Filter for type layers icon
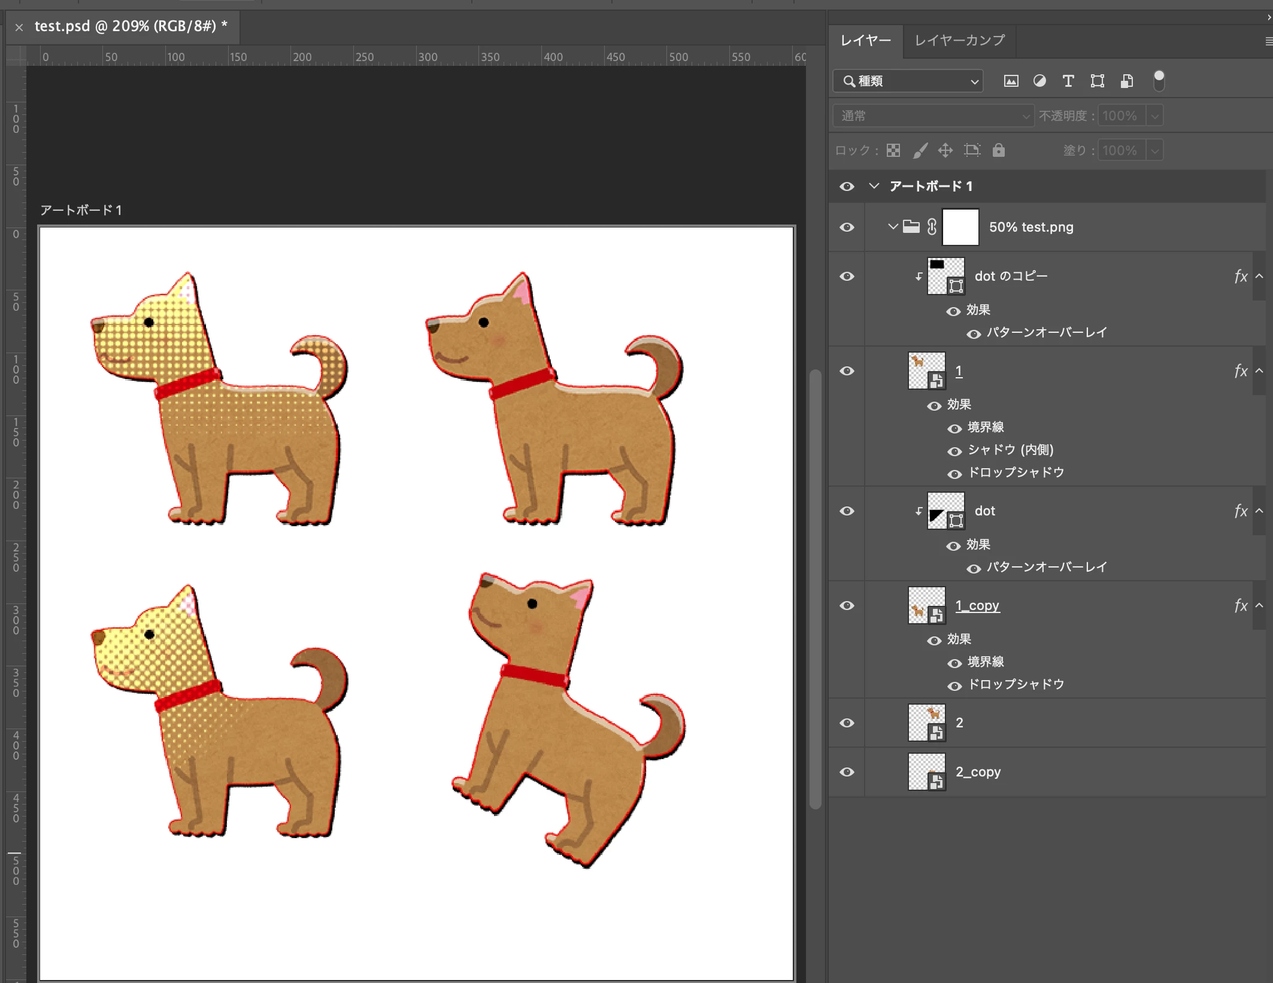 click(x=1068, y=81)
